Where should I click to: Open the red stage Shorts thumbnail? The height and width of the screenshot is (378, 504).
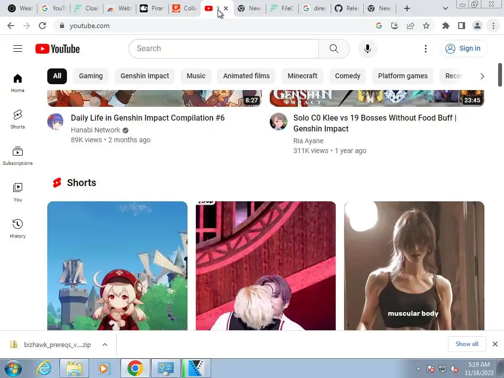click(265, 266)
